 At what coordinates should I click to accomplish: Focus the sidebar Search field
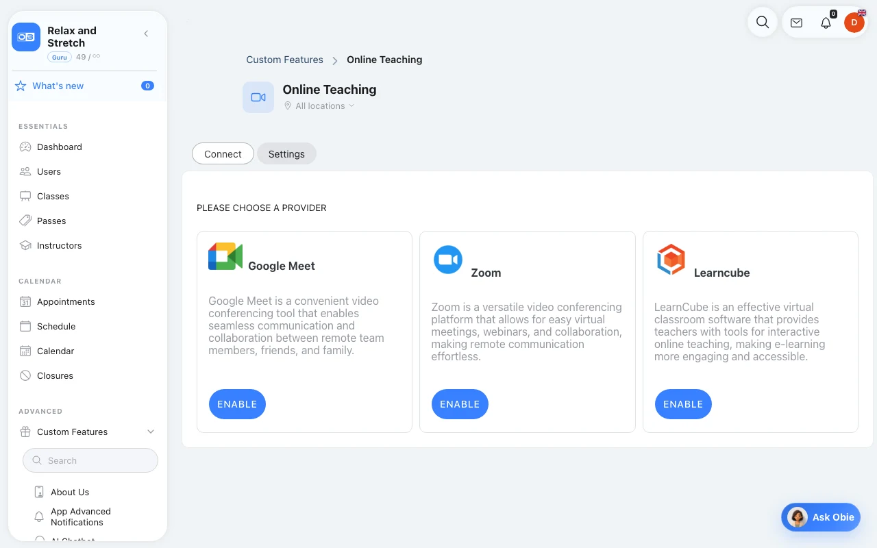(90, 460)
